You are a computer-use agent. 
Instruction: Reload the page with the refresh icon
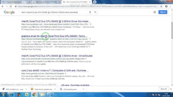coord(11,6)
